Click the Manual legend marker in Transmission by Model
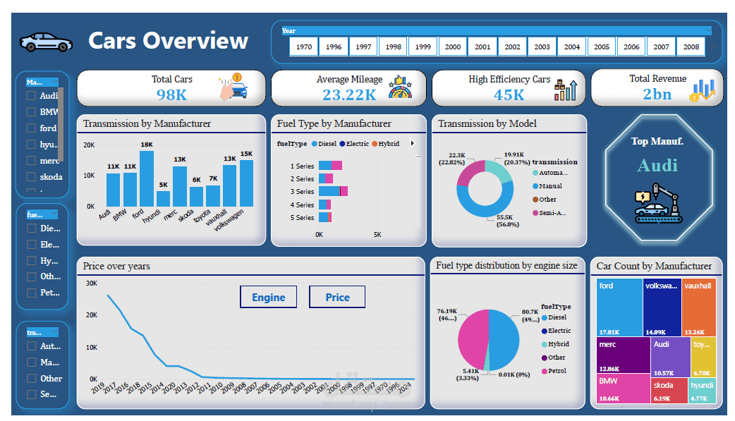 pos(535,186)
